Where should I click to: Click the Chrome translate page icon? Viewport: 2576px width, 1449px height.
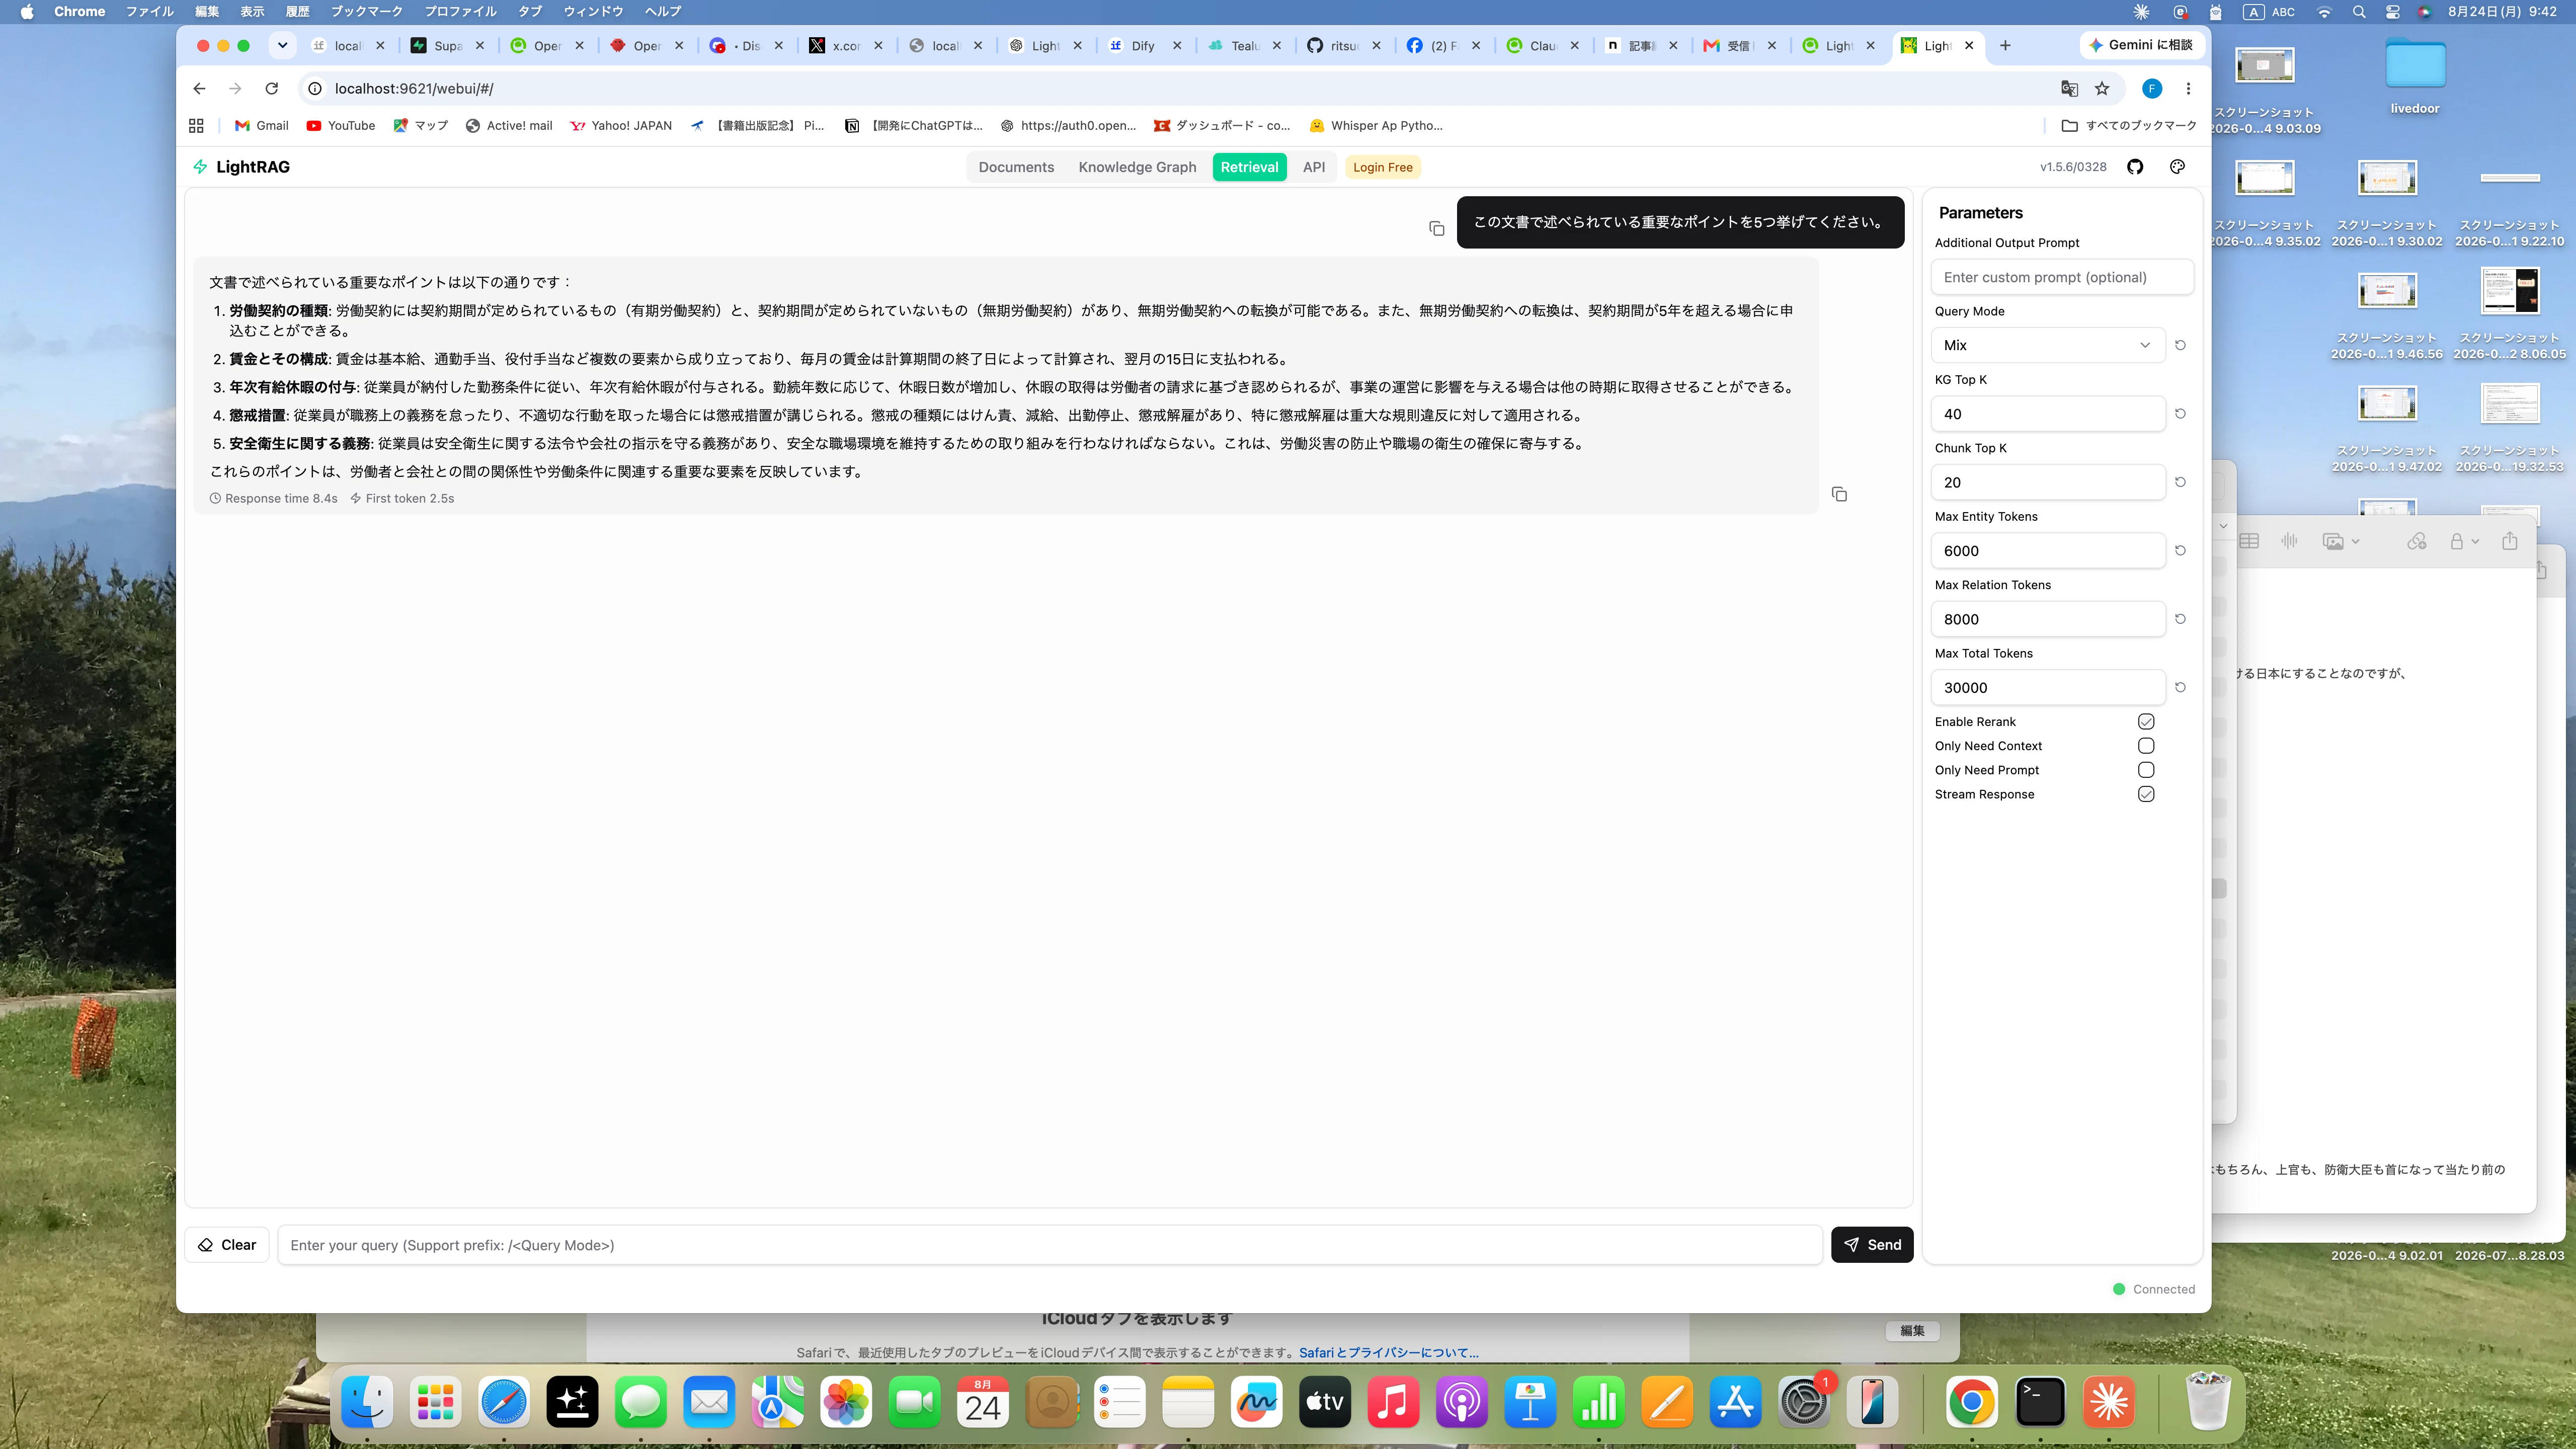[2069, 89]
